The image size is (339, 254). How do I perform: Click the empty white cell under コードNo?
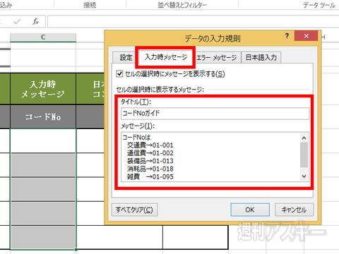[43, 140]
